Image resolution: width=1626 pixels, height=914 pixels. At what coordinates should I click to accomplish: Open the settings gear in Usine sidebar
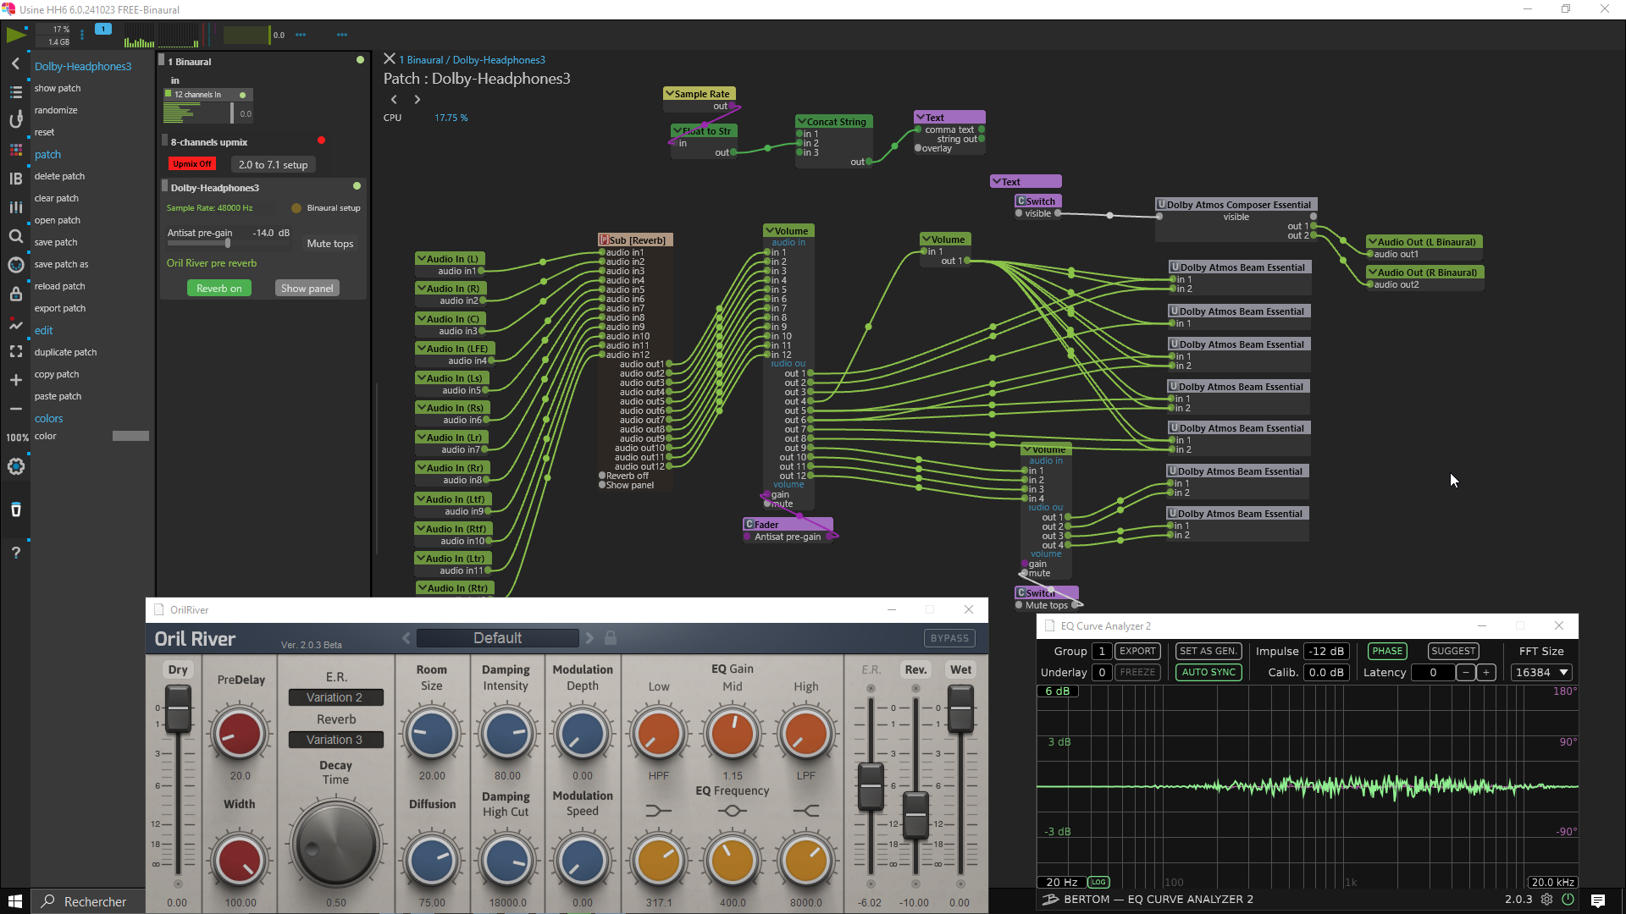point(15,466)
